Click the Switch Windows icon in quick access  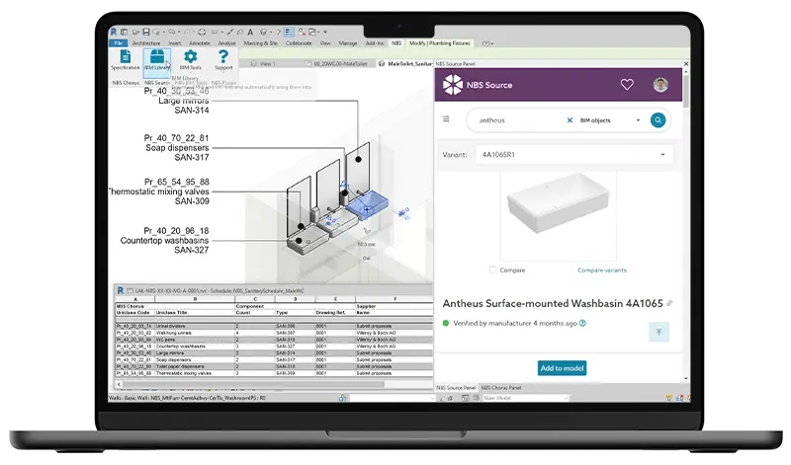(x=312, y=32)
